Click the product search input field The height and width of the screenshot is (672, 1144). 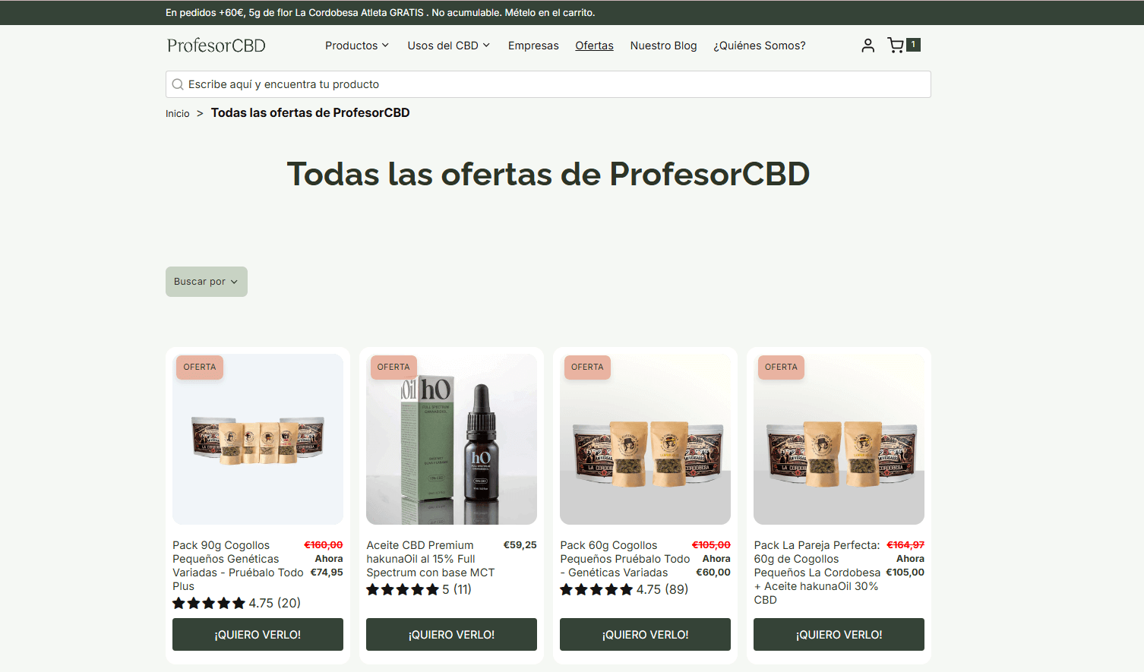pos(548,84)
